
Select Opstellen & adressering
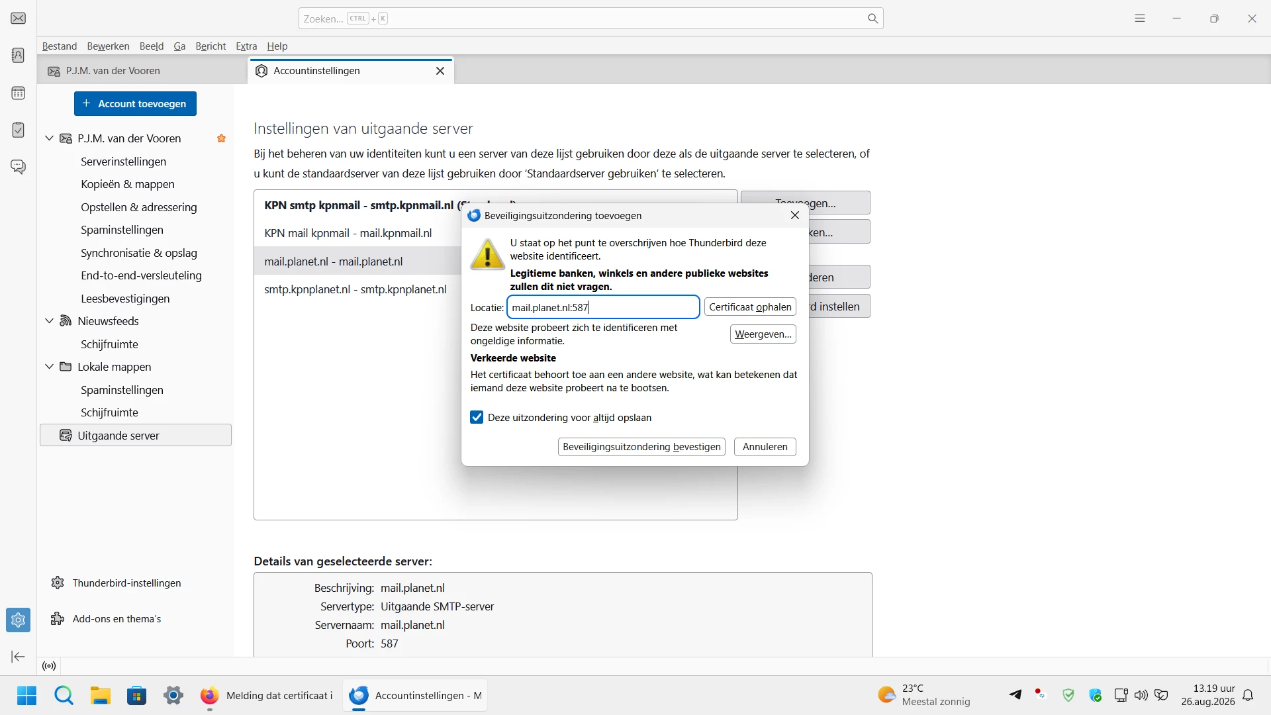(x=139, y=207)
